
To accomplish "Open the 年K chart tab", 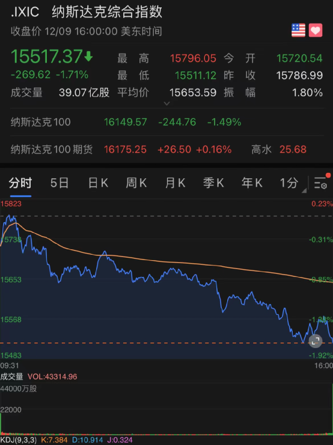I will click(252, 183).
